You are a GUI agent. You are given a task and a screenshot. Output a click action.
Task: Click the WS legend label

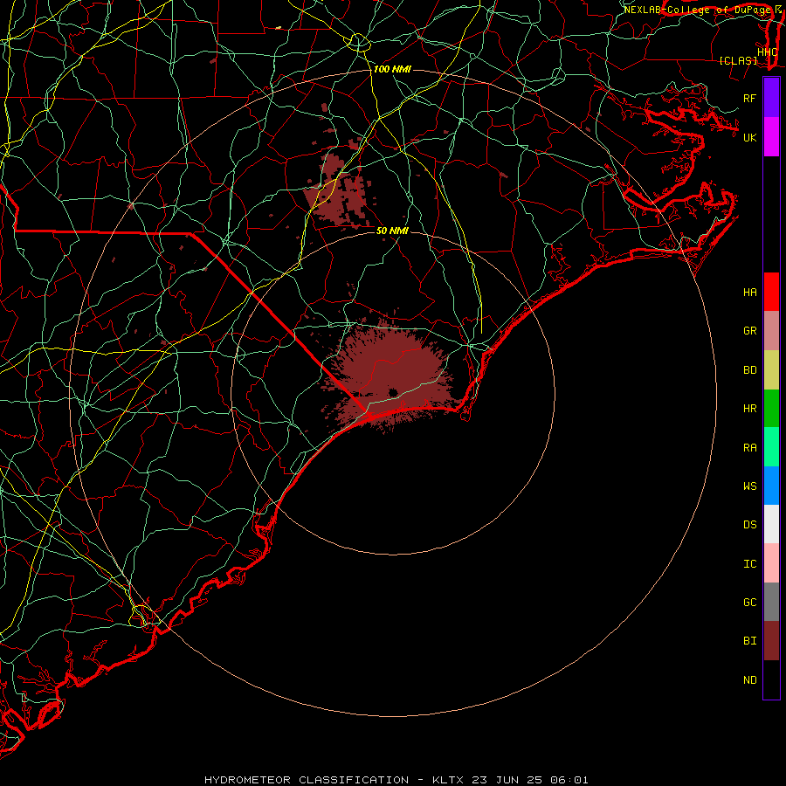[749, 486]
